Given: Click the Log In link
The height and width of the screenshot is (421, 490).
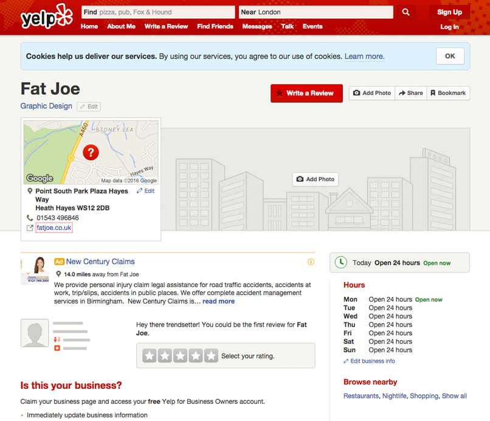Looking at the screenshot, I should coord(449,27).
